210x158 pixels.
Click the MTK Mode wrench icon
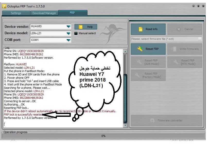(x=176, y=62)
